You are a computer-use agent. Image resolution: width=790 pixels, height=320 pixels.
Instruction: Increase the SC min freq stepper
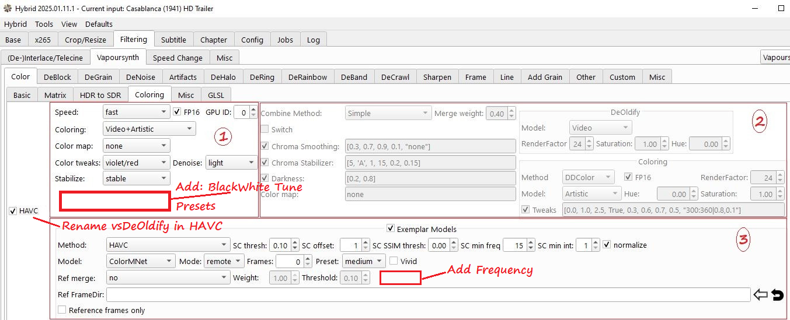[531, 242]
